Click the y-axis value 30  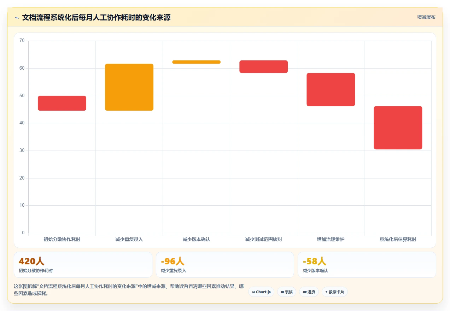click(x=22, y=151)
